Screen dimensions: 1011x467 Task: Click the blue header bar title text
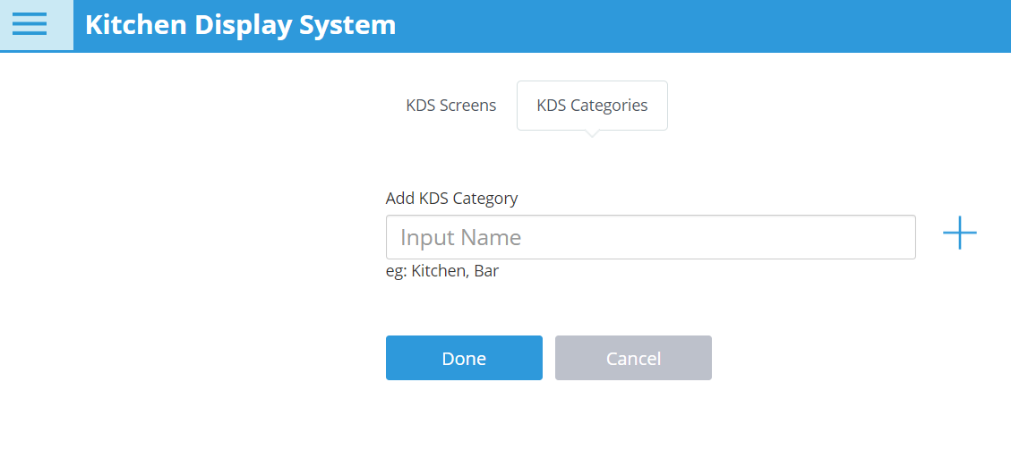241,24
